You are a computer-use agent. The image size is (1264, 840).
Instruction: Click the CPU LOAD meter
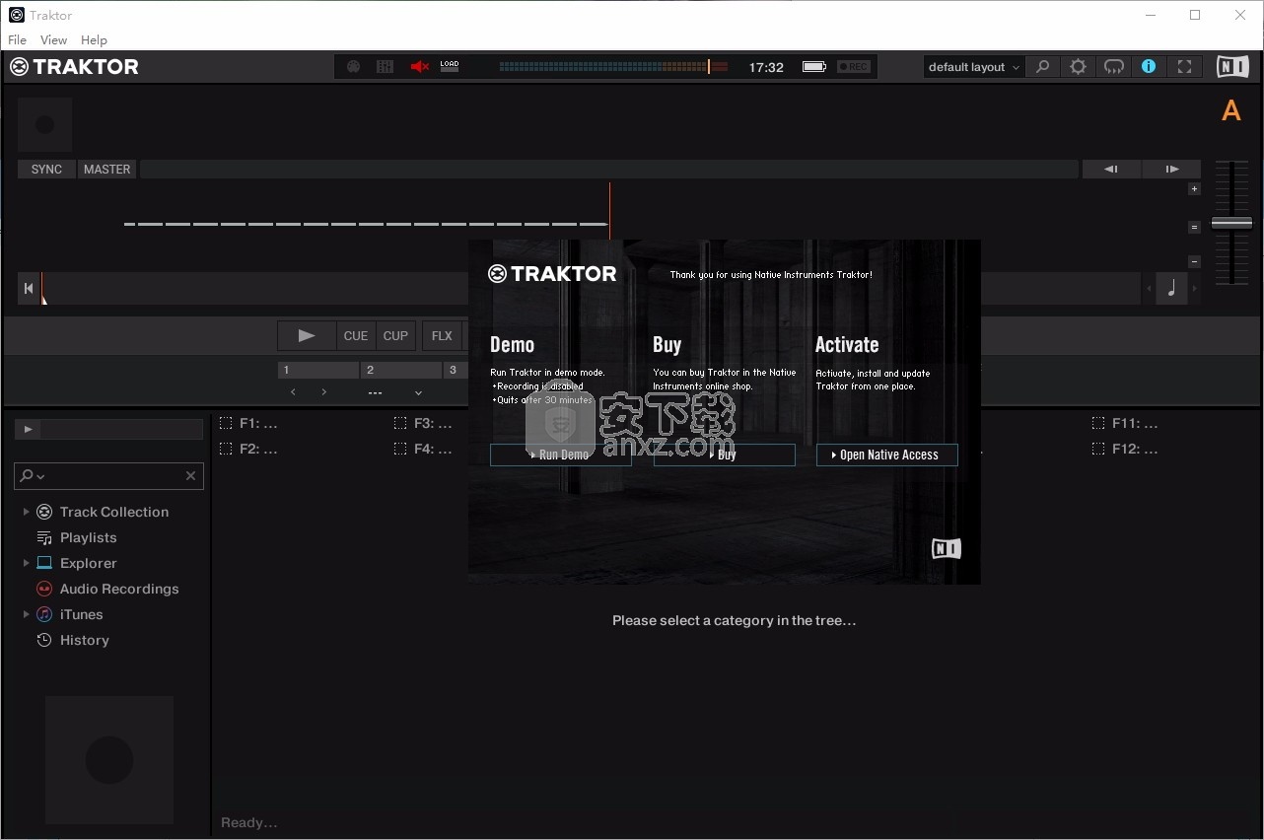pyautogui.click(x=450, y=67)
